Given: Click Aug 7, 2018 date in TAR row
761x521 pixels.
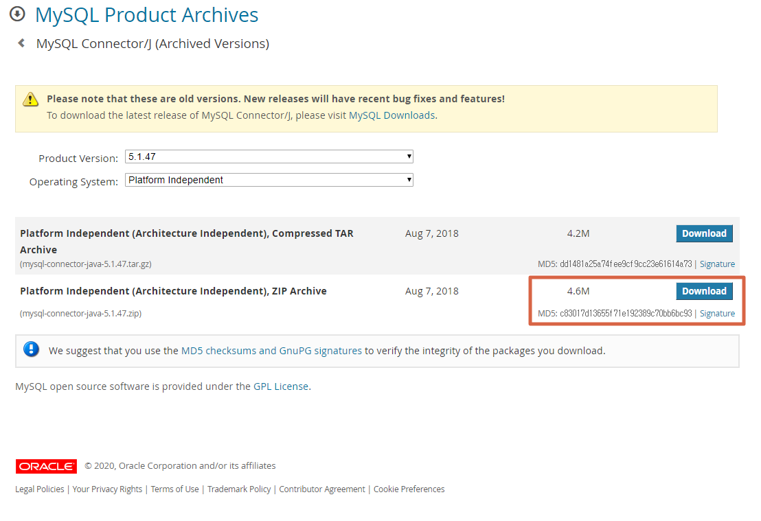Looking at the screenshot, I should (431, 233).
